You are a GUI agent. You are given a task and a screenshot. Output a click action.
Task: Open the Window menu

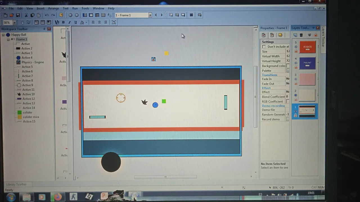click(x=98, y=8)
